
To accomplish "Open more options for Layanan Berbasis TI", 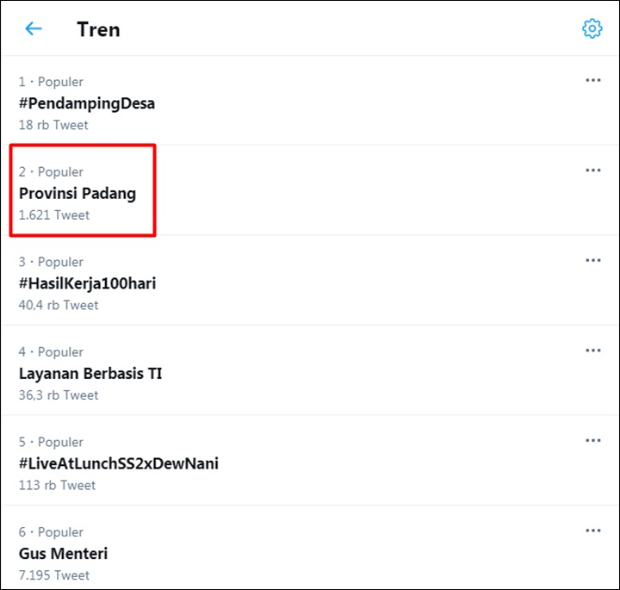I will point(593,351).
